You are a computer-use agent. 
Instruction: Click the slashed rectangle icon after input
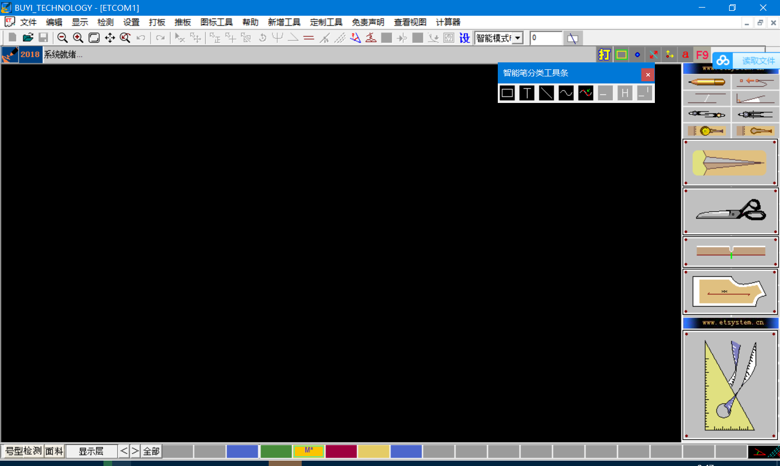[x=573, y=38]
